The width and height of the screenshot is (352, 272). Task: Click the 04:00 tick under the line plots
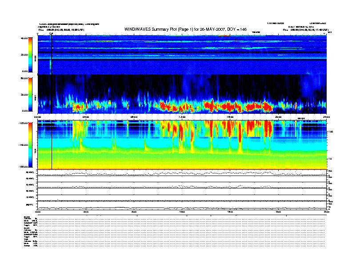pyautogui.click(x=86, y=212)
